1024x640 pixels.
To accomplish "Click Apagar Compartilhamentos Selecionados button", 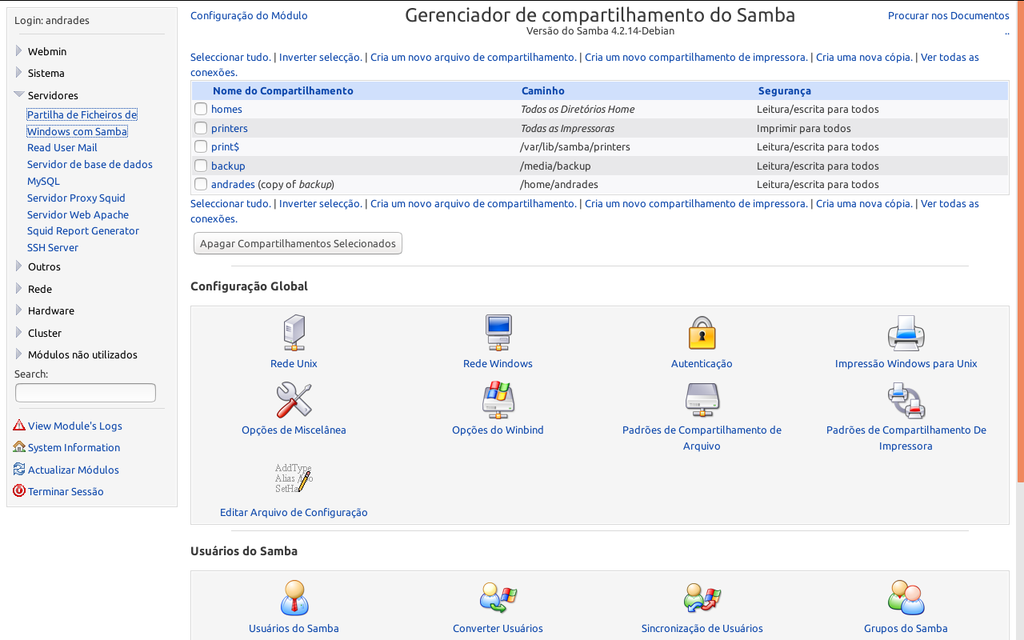I will click(x=298, y=243).
